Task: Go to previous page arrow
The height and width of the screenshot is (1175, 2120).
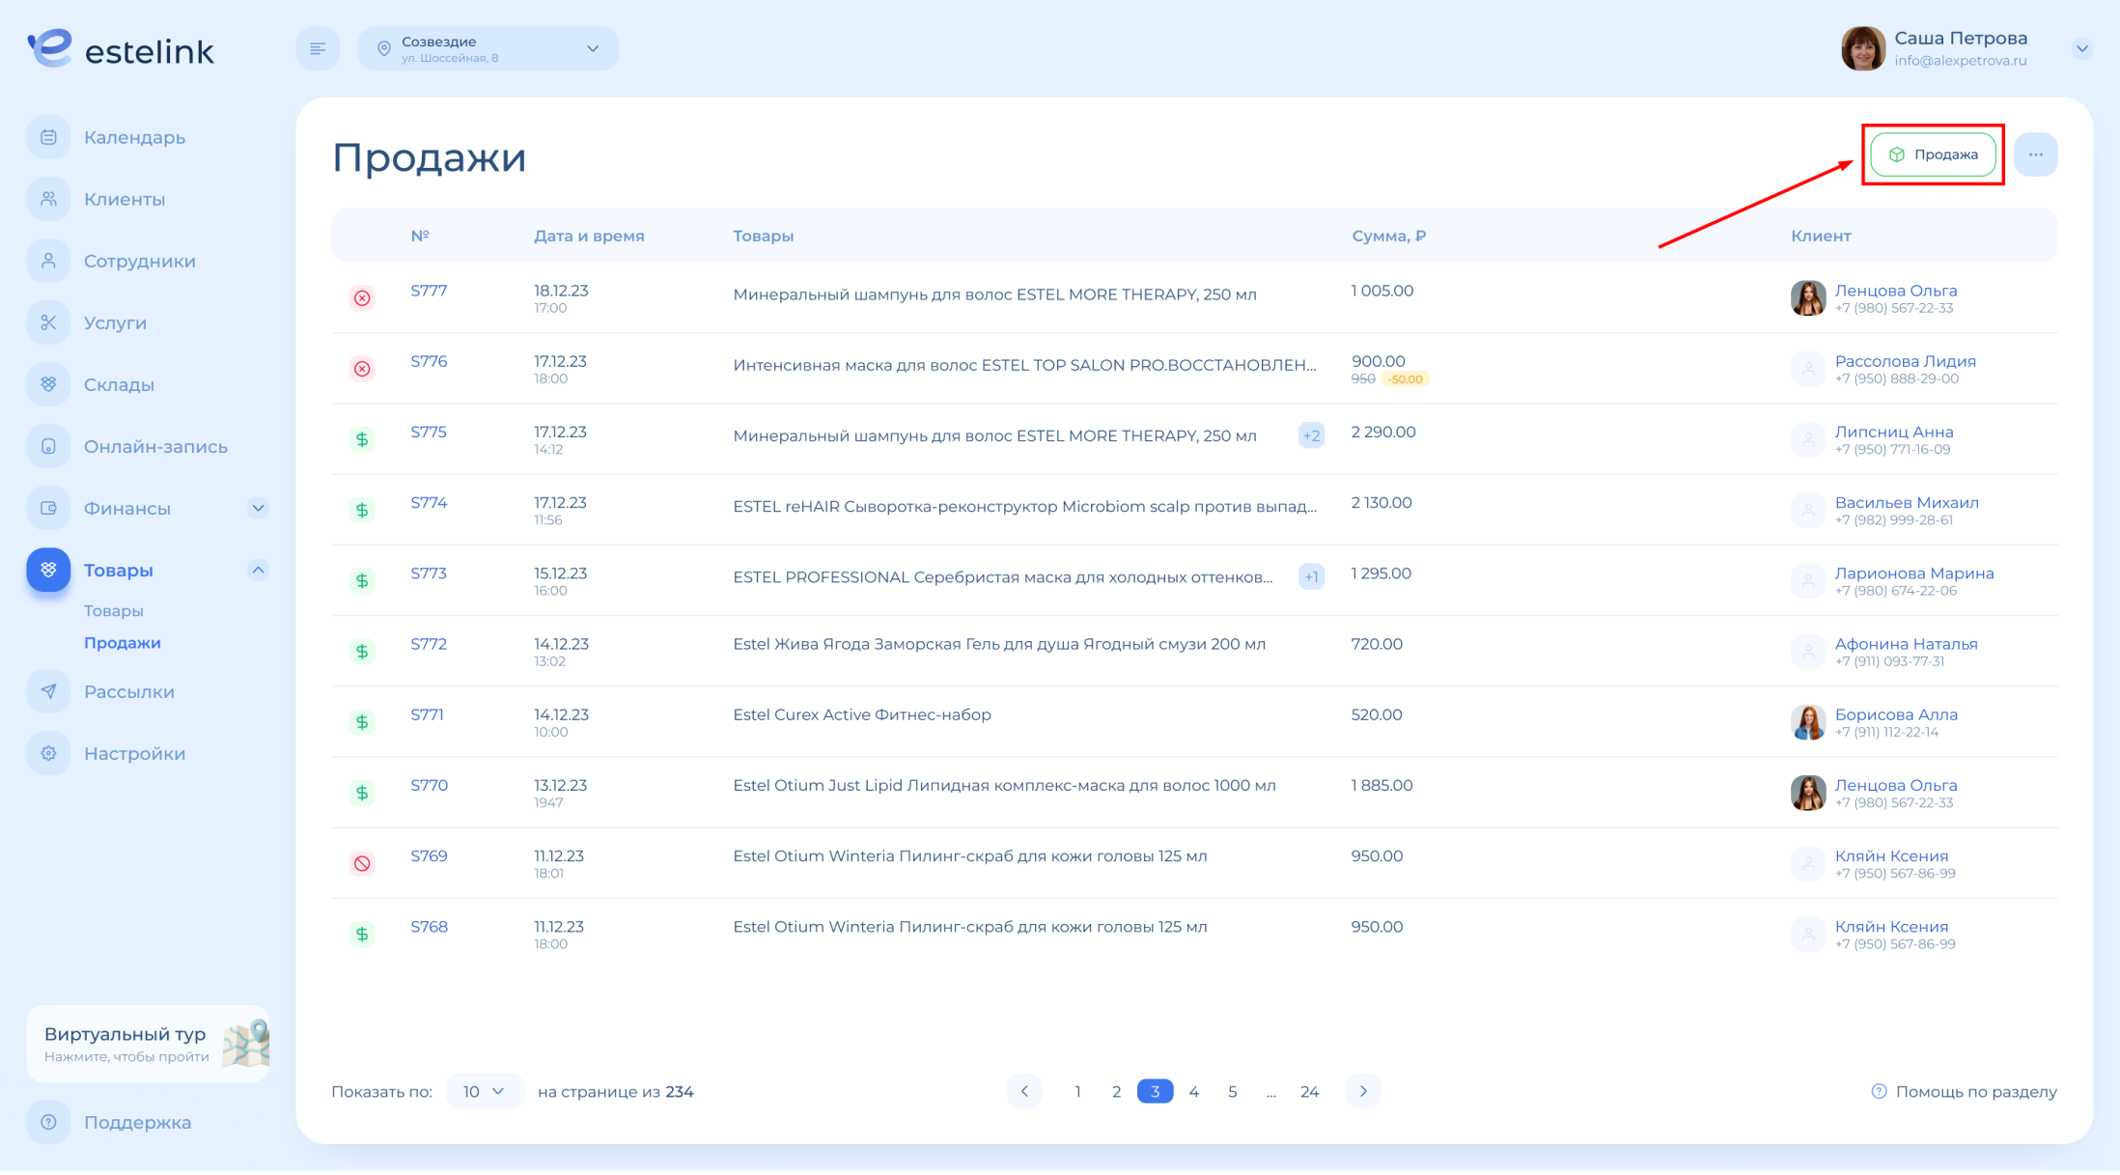Action: [x=1024, y=1091]
